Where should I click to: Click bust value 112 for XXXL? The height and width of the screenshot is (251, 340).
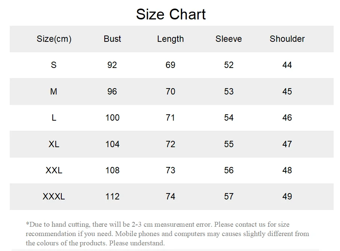pyautogui.click(x=112, y=196)
